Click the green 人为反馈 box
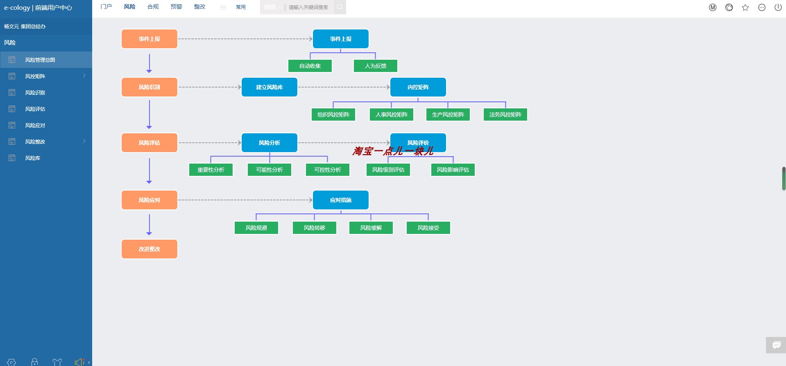This screenshot has width=786, height=366. 376,66
